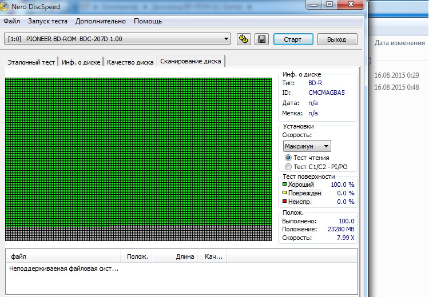
Task: Open the Запуск теста menu
Action: 47,21
